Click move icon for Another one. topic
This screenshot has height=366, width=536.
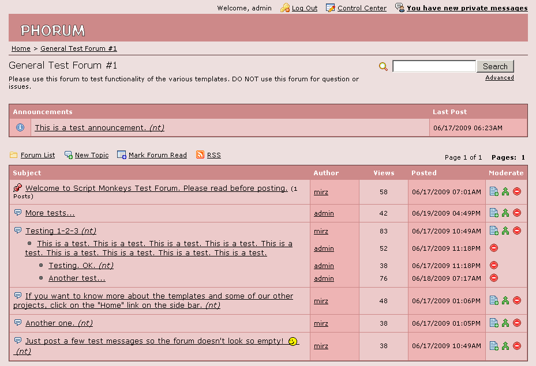(505, 323)
